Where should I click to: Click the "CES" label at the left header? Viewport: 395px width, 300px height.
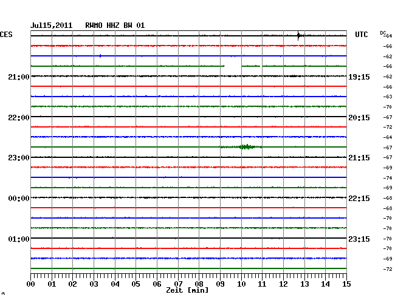[6, 35]
